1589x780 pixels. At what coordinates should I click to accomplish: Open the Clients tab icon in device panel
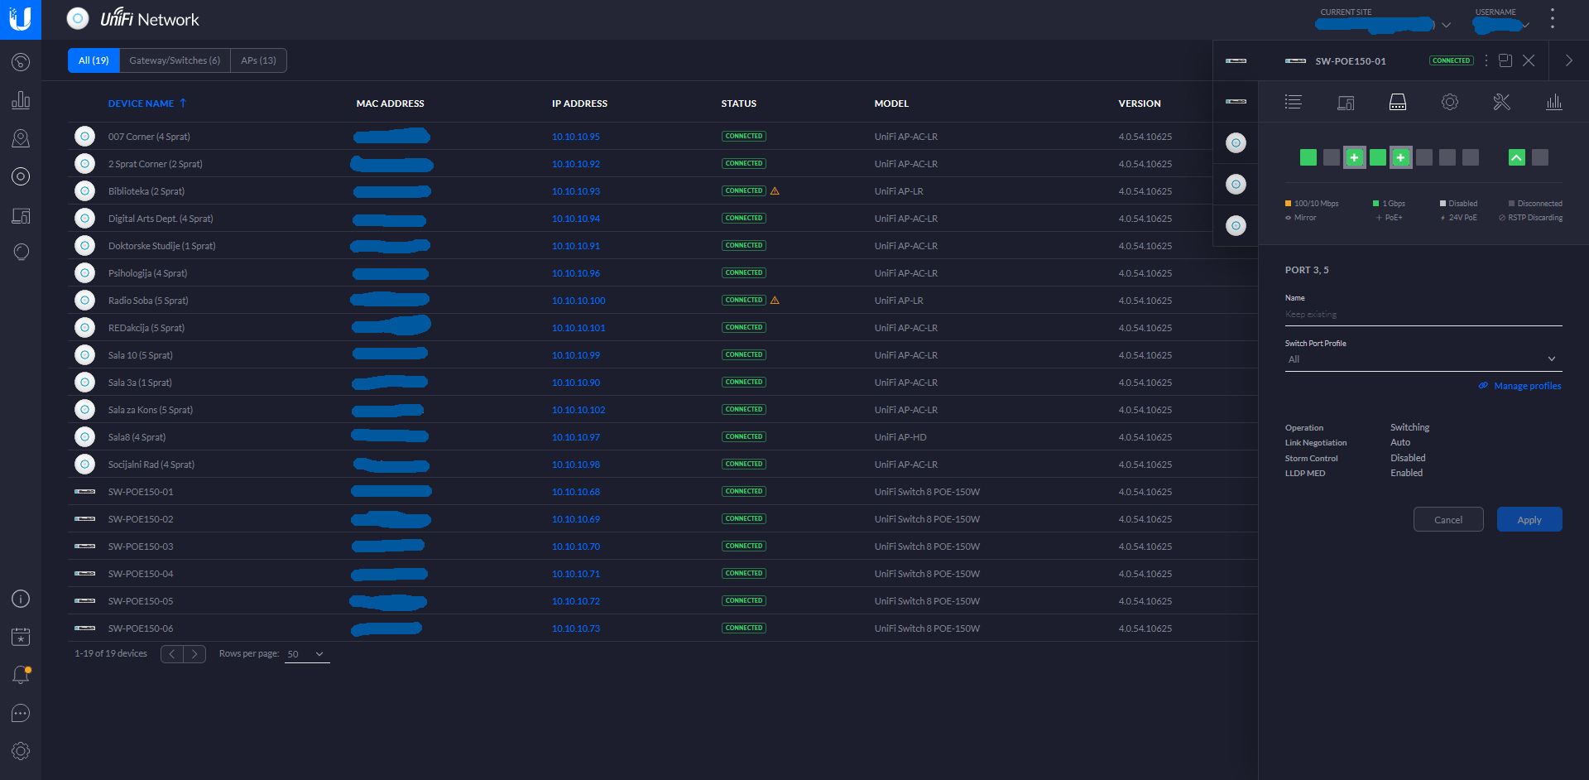click(1346, 102)
